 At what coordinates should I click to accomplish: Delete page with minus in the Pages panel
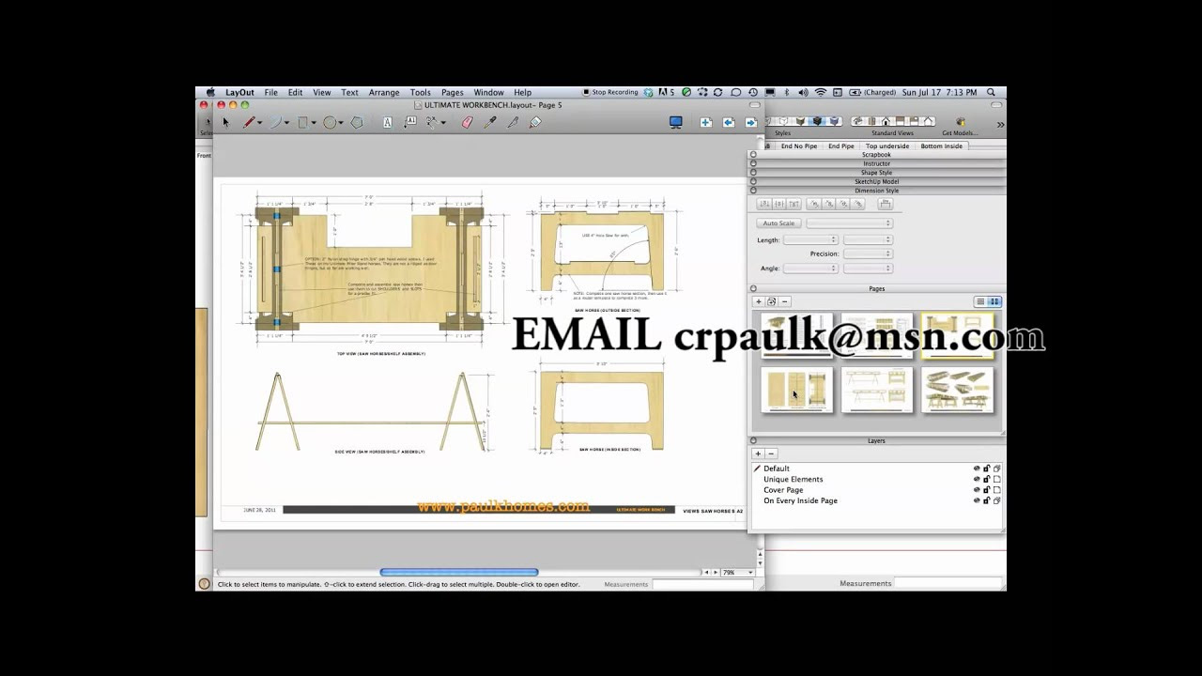(785, 301)
